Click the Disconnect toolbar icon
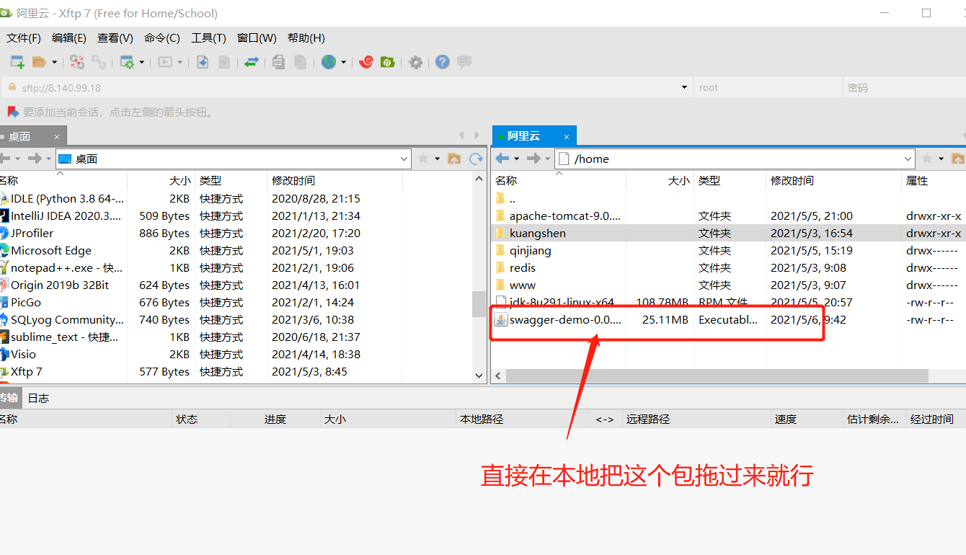Image resolution: width=966 pixels, height=555 pixels. [x=77, y=62]
